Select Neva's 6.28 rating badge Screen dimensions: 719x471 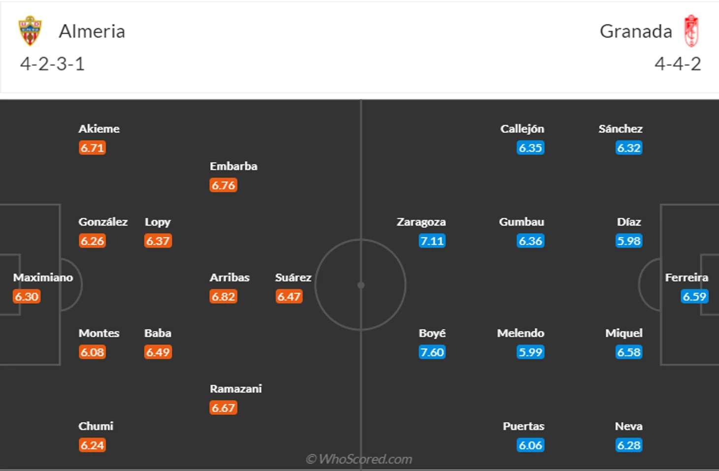click(x=629, y=445)
